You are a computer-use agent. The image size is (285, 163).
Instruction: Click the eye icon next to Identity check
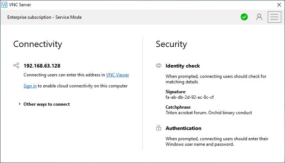point(159,66)
